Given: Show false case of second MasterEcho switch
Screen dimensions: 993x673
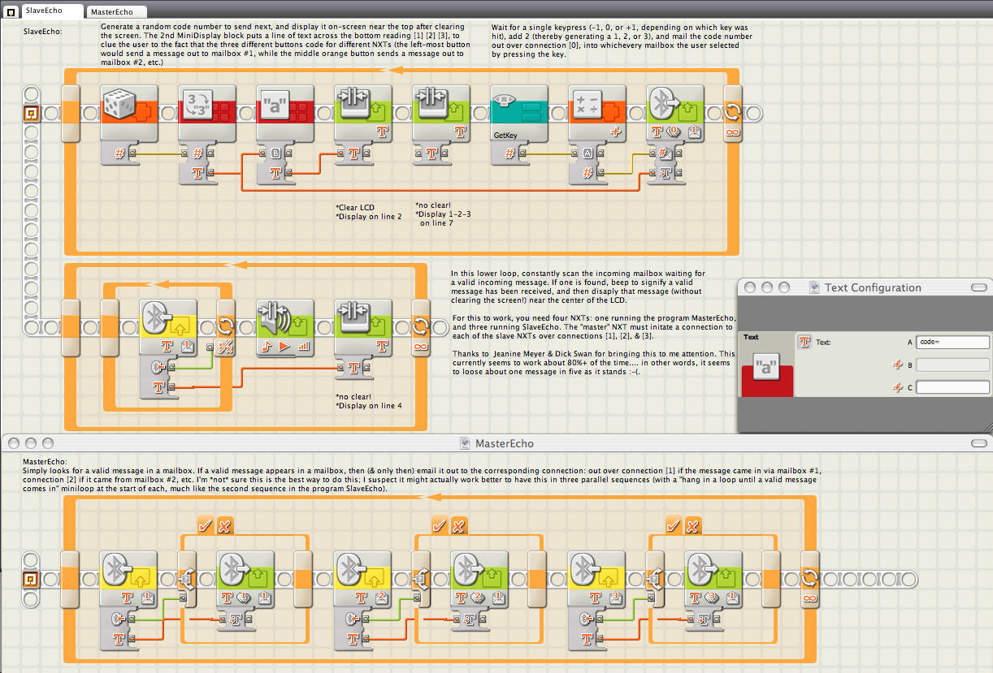Looking at the screenshot, I should pyautogui.click(x=458, y=525).
